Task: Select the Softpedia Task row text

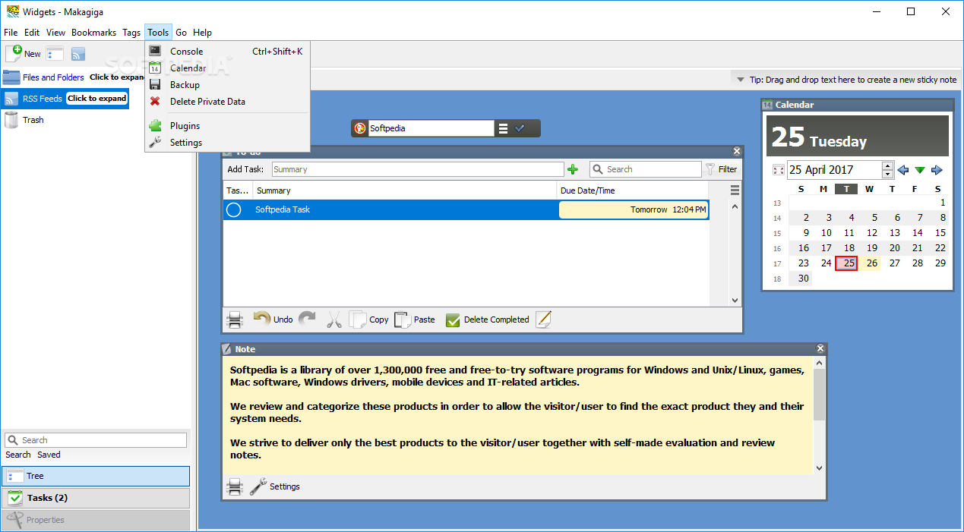Action: [283, 209]
